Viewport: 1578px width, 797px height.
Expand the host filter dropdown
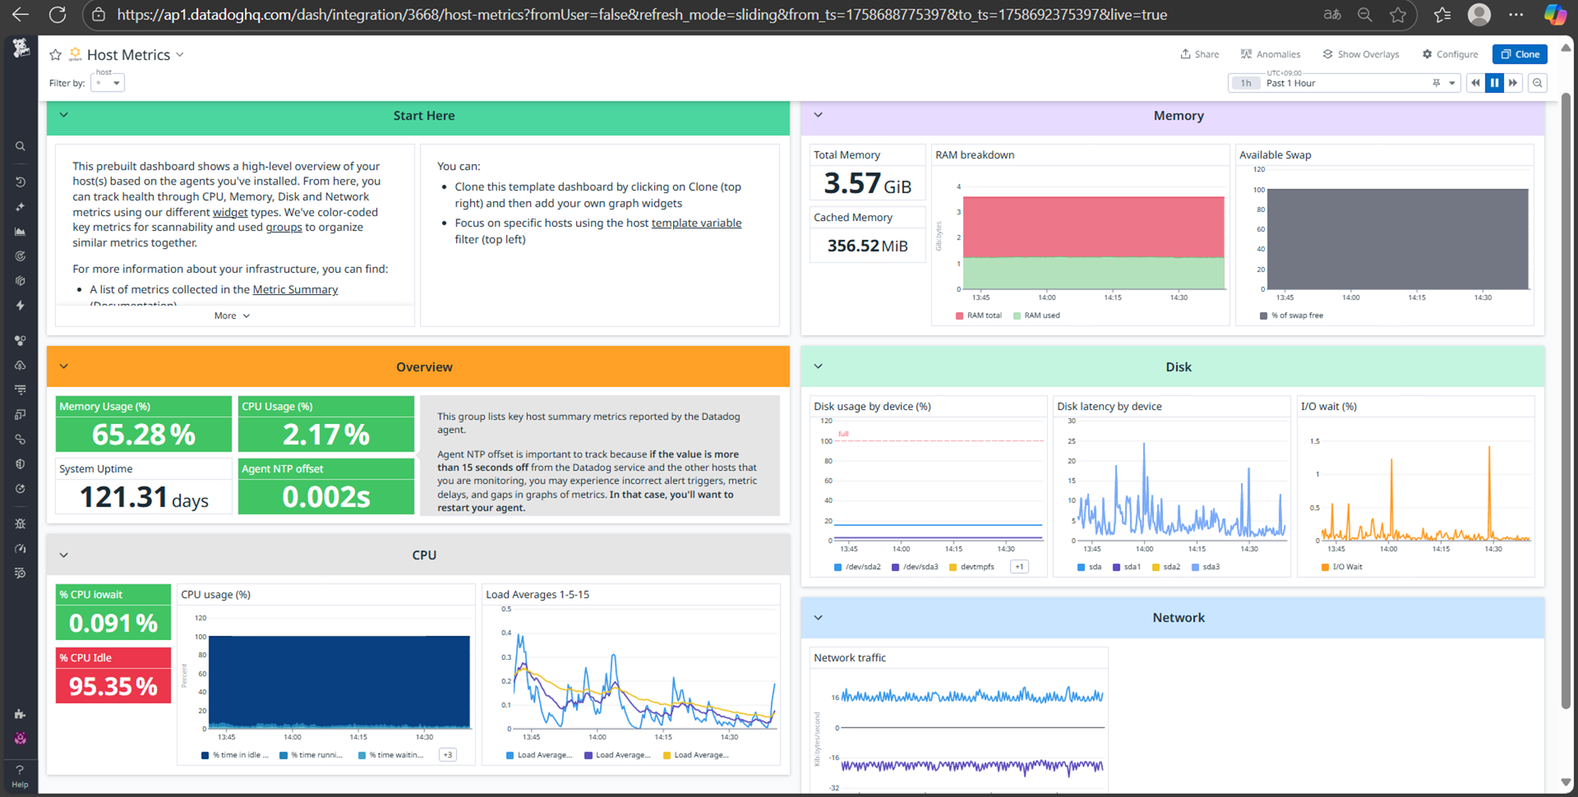click(107, 82)
